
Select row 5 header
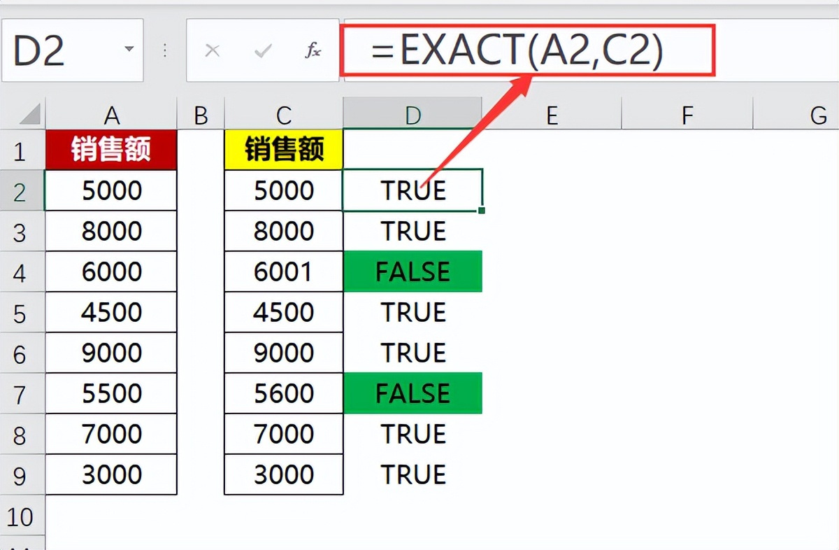click(x=22, y=312)
